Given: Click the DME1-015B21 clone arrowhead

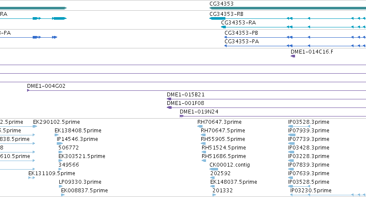Looking at the screenshot, I should [x=169, y=99].
